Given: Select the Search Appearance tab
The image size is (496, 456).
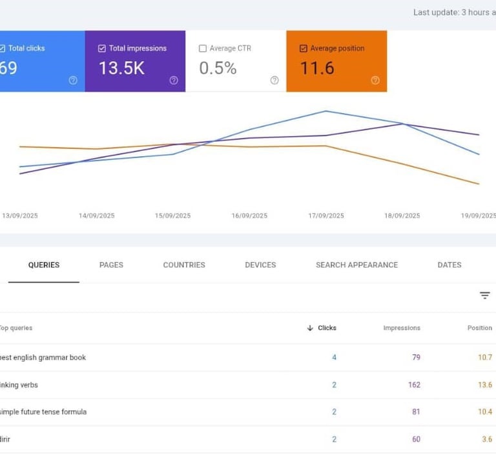Looking at the screenshot, I should (x=356, y=265).
